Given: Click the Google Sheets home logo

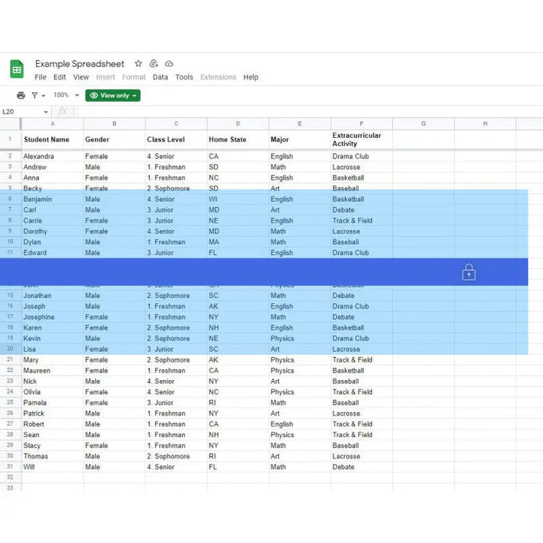Looking at the screenshot, I should tap(17, 69).
